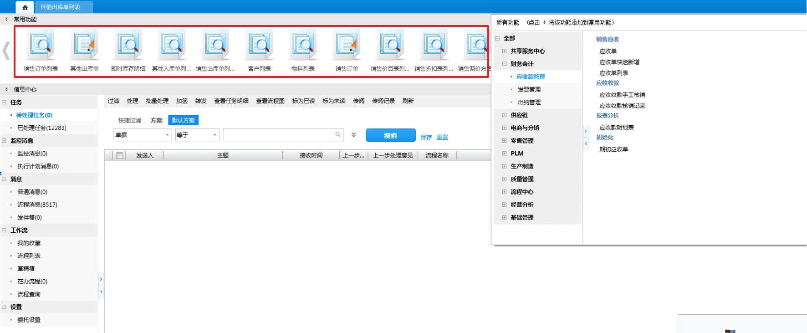Viewport: 807px width, 333px height.
Task: Click 转发 in the task toolbar
Action: point(201,101)
